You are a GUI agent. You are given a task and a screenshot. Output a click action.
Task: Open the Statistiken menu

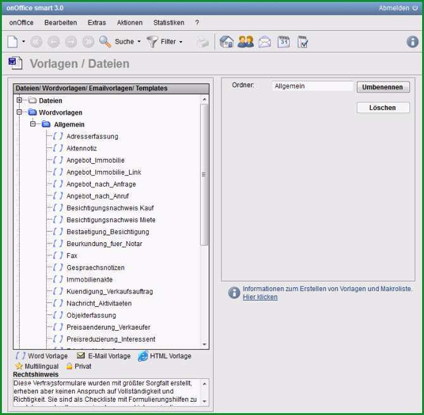point(169,23)
